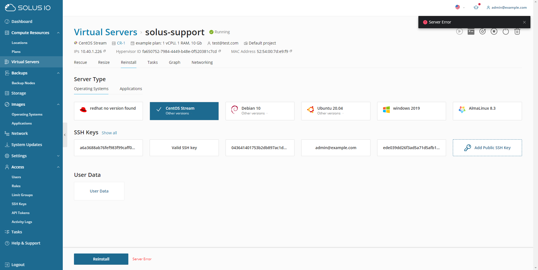Viewport: 538px width, 270px height.
Task: Collapse the sidebar using the handle arrow
Action: [x=65, y=135]
